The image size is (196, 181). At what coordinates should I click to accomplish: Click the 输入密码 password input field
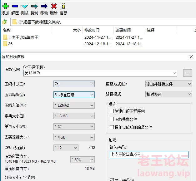point(149,154)
